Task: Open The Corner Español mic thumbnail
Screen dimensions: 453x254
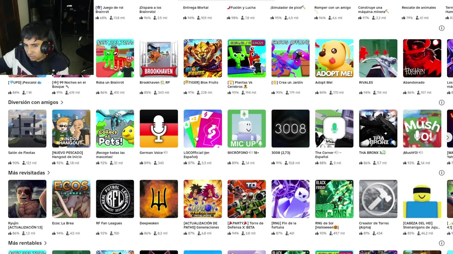Action: click(334, 128)
